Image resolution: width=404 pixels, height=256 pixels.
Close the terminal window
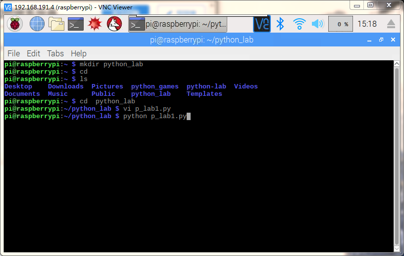[393, 40]
